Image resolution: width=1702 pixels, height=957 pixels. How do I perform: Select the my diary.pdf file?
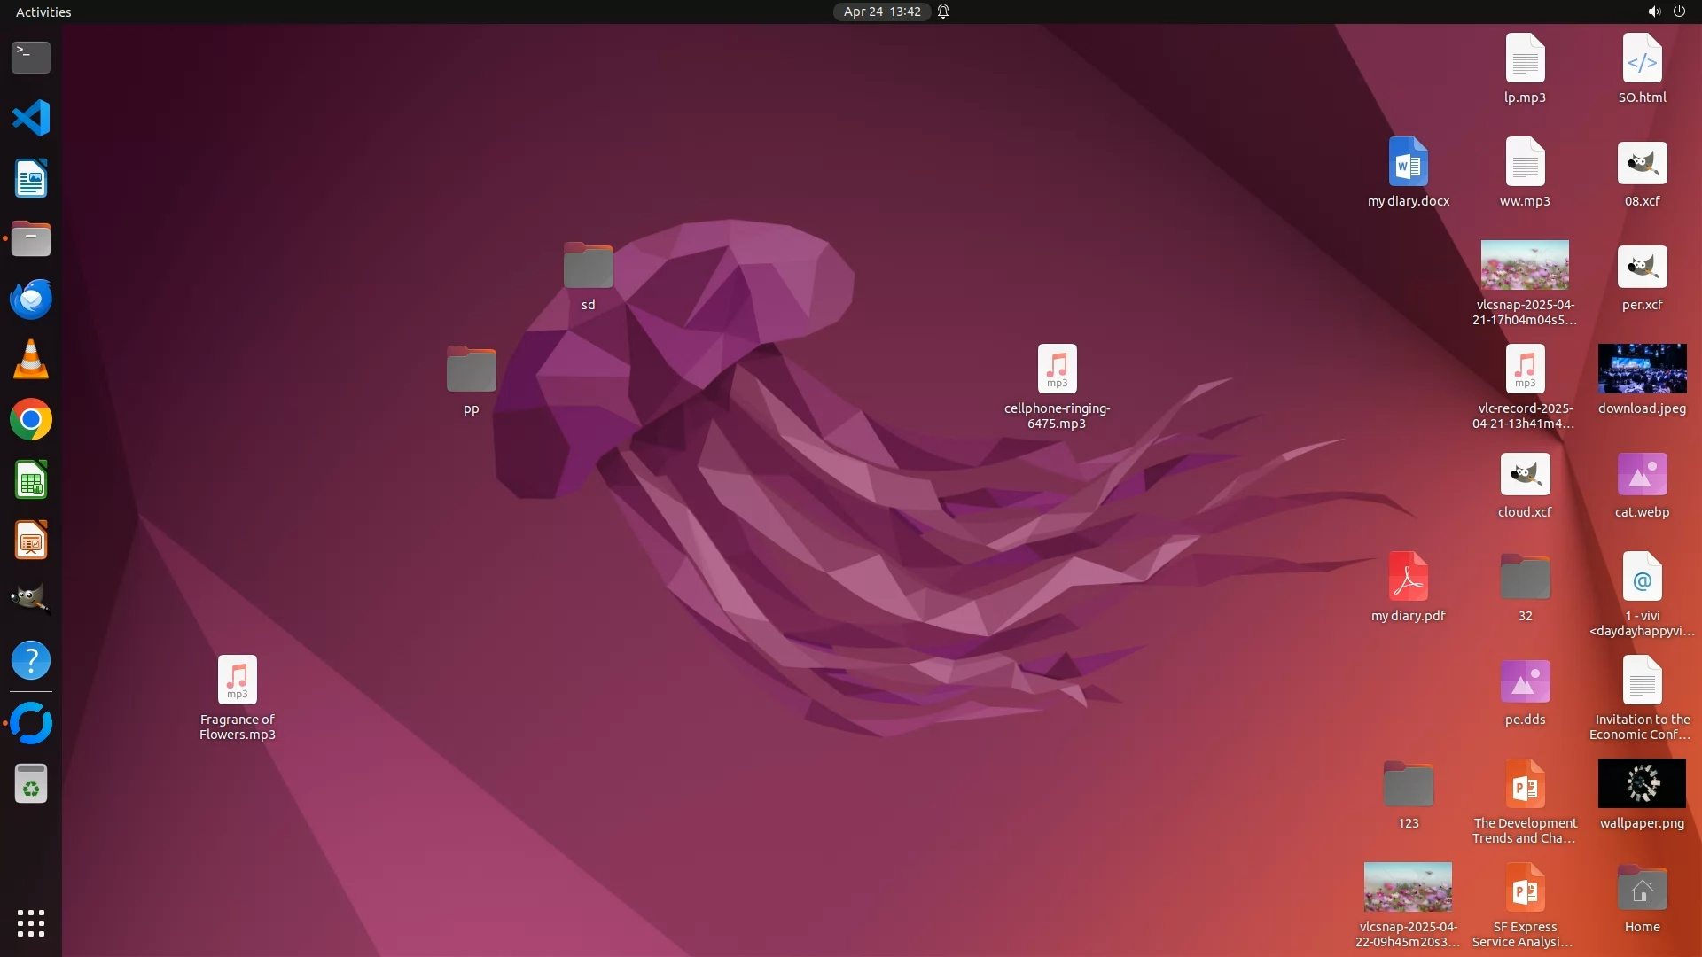pos(1408,578)
